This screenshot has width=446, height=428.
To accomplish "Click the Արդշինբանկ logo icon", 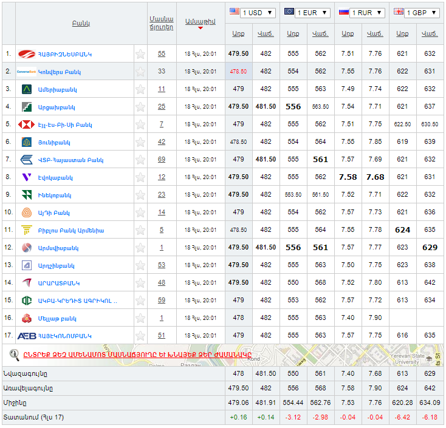I will [x=27, y=265].
